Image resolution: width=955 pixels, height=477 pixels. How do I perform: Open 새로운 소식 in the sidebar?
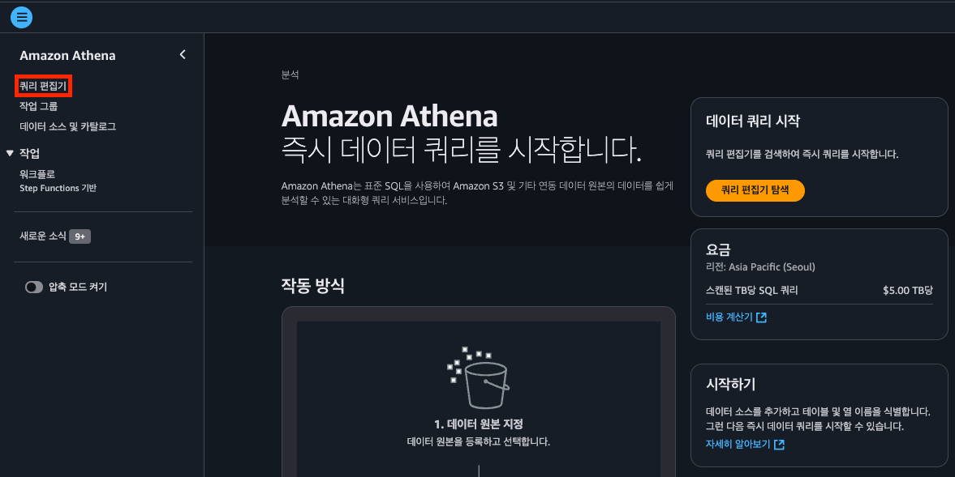tap(43, 236)
